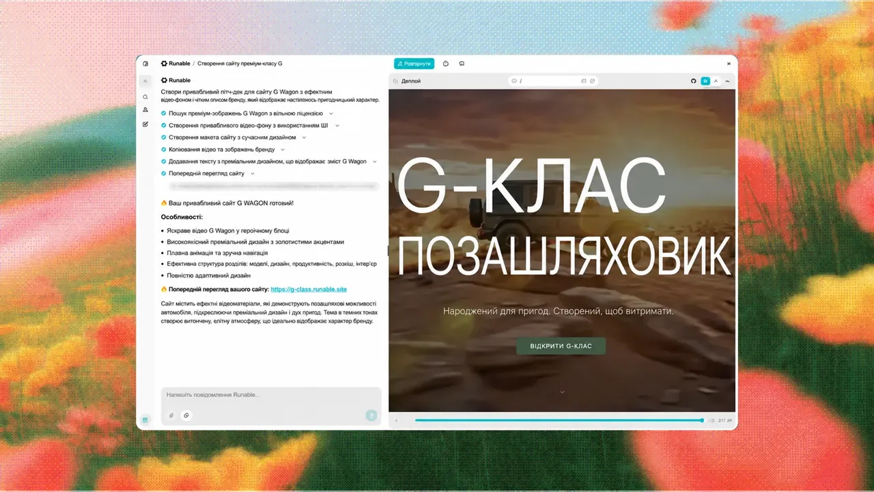Open link https://g-class.runable.site
The height and width of the screenshot is (492, 874).
[309, 290]
